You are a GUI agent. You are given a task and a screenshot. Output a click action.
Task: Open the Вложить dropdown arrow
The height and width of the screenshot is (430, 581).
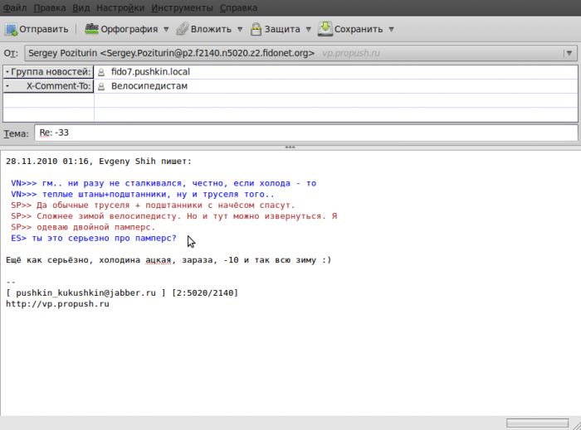(240, 29)
